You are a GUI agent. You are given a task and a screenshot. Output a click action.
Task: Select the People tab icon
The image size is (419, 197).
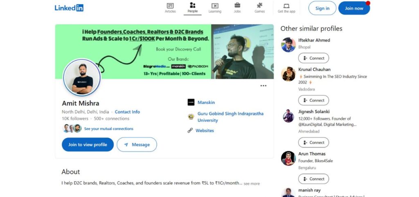tap(192, 5)
